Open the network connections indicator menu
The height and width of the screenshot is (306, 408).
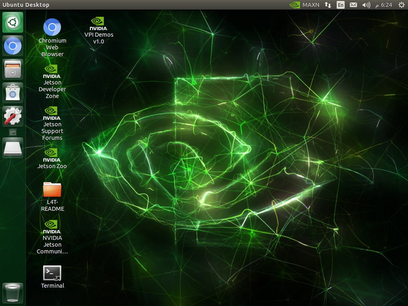click(328, 5)
